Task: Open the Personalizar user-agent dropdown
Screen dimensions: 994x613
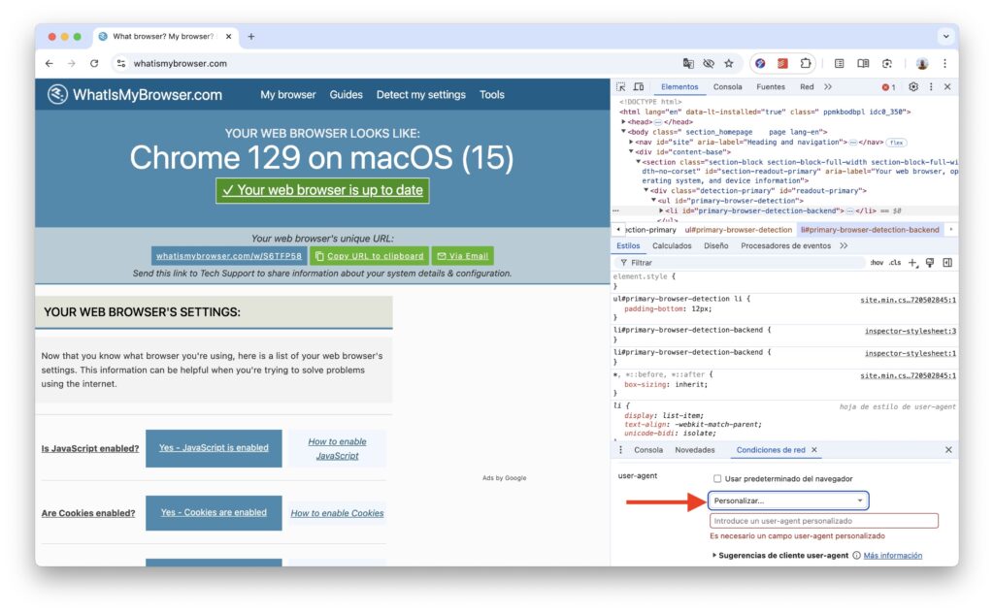Action: click(788, 500)
